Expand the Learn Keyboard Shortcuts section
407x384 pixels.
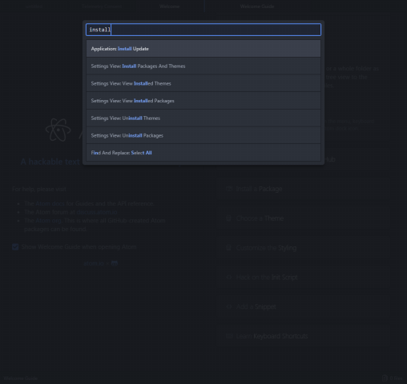click(x=303, y=336)
